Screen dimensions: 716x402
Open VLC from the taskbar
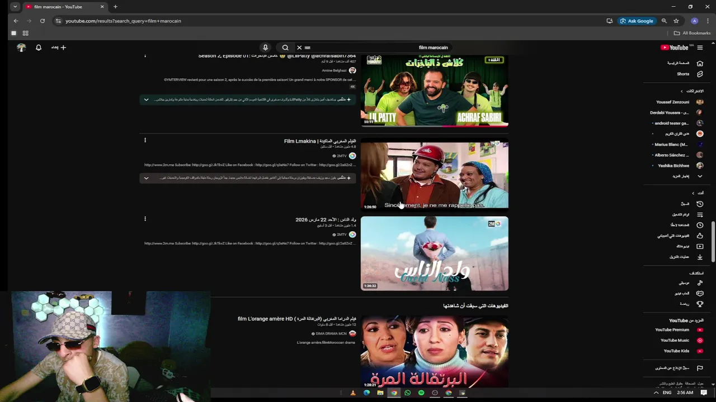[352, 393]
